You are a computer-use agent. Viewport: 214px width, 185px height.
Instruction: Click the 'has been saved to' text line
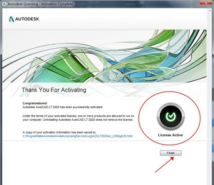click(x=60, y=132)
